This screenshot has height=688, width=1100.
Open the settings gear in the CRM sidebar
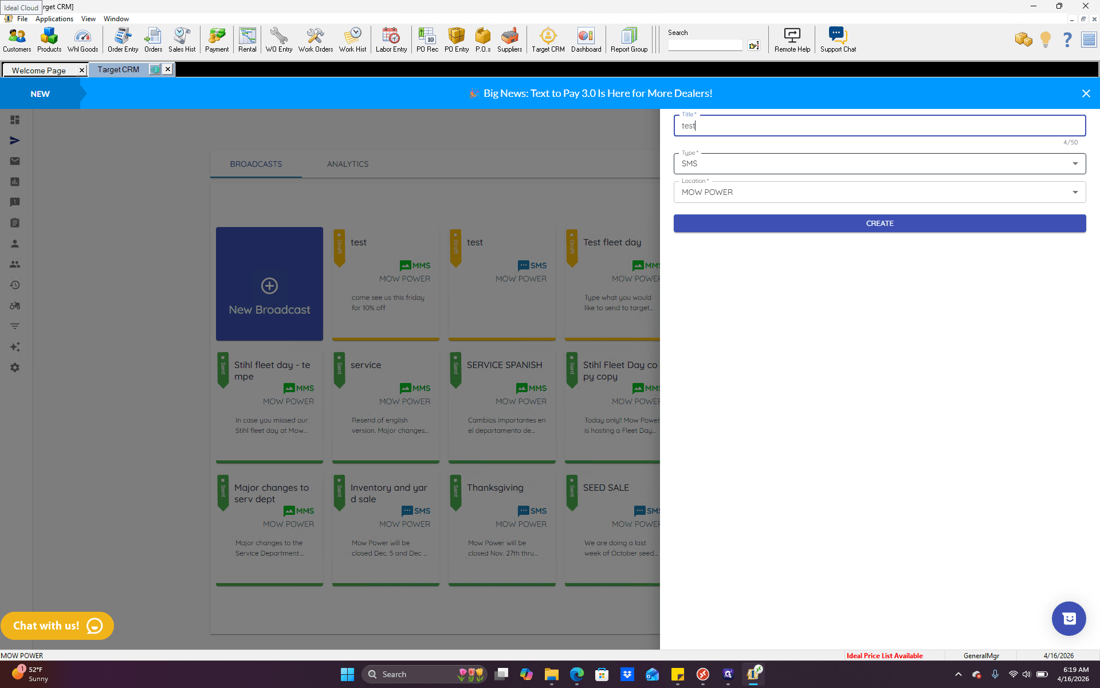(x=15, y=368)
